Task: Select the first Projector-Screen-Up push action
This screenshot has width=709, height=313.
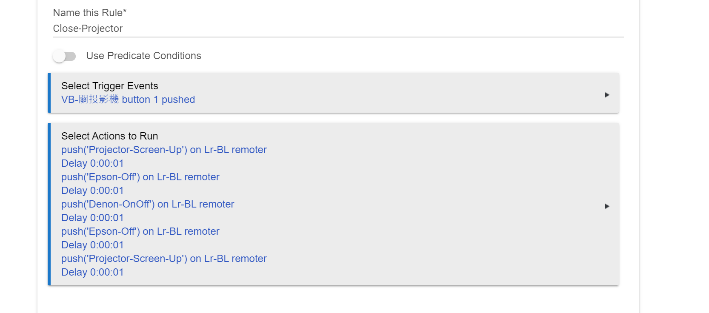Action: tap(164, 150)
